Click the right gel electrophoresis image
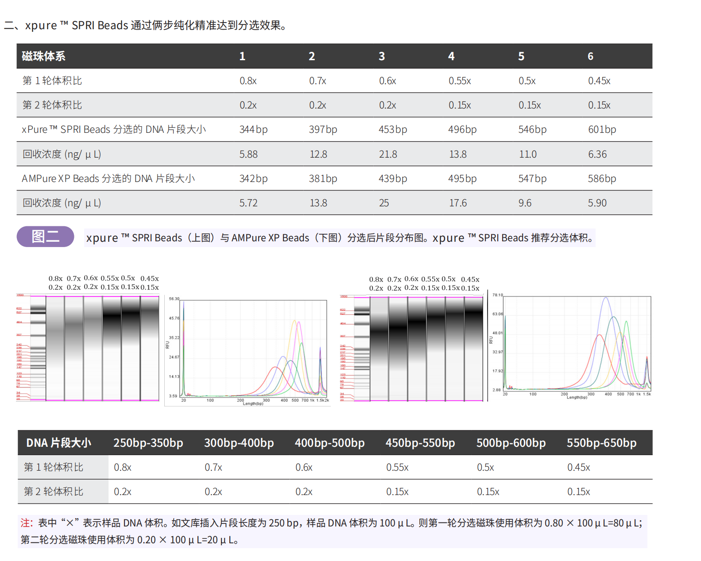This screenshot has height=561, width=701. coord(411,349)
